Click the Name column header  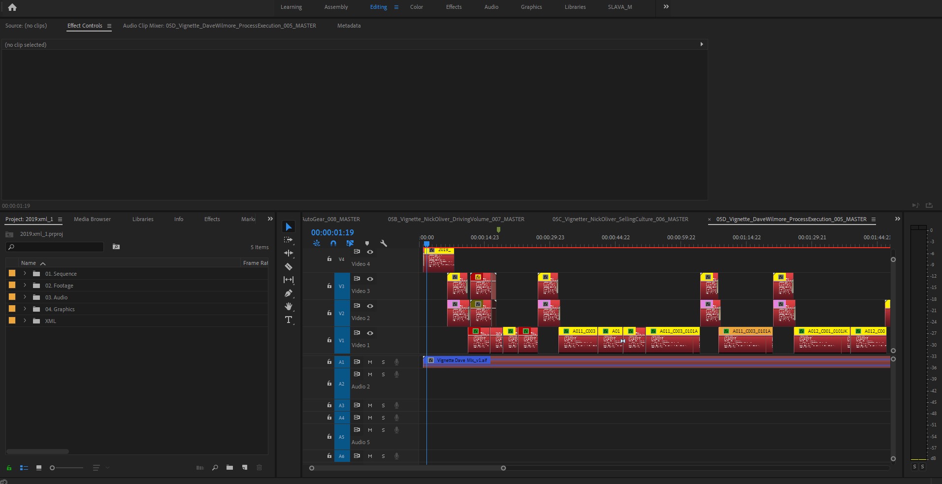tap(29, 263)
